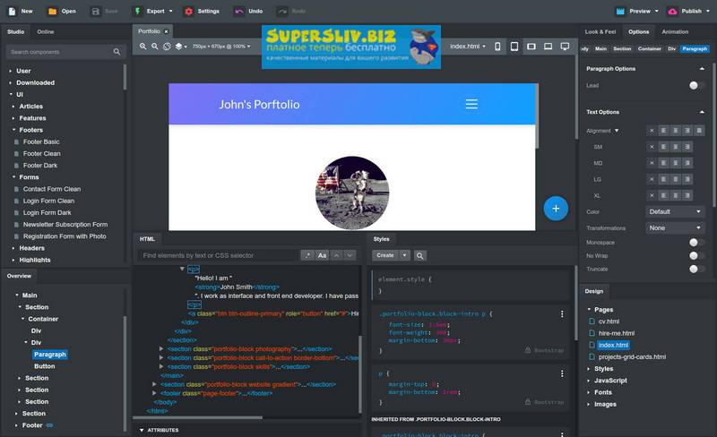Enable the No Wrap switch

tap(696, 255)
